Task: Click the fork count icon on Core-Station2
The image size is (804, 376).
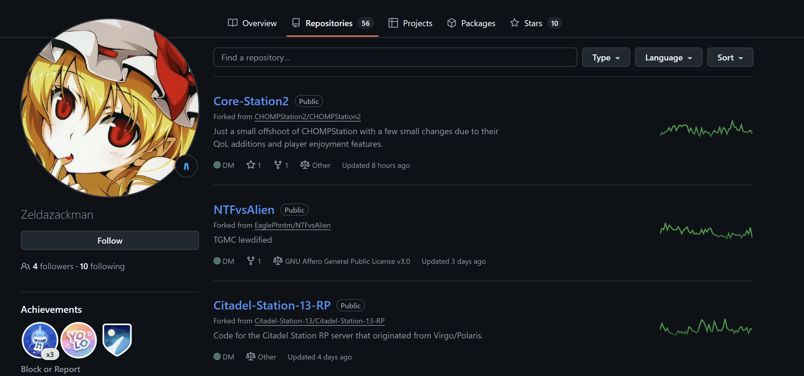Action: (x=277, y=165)
